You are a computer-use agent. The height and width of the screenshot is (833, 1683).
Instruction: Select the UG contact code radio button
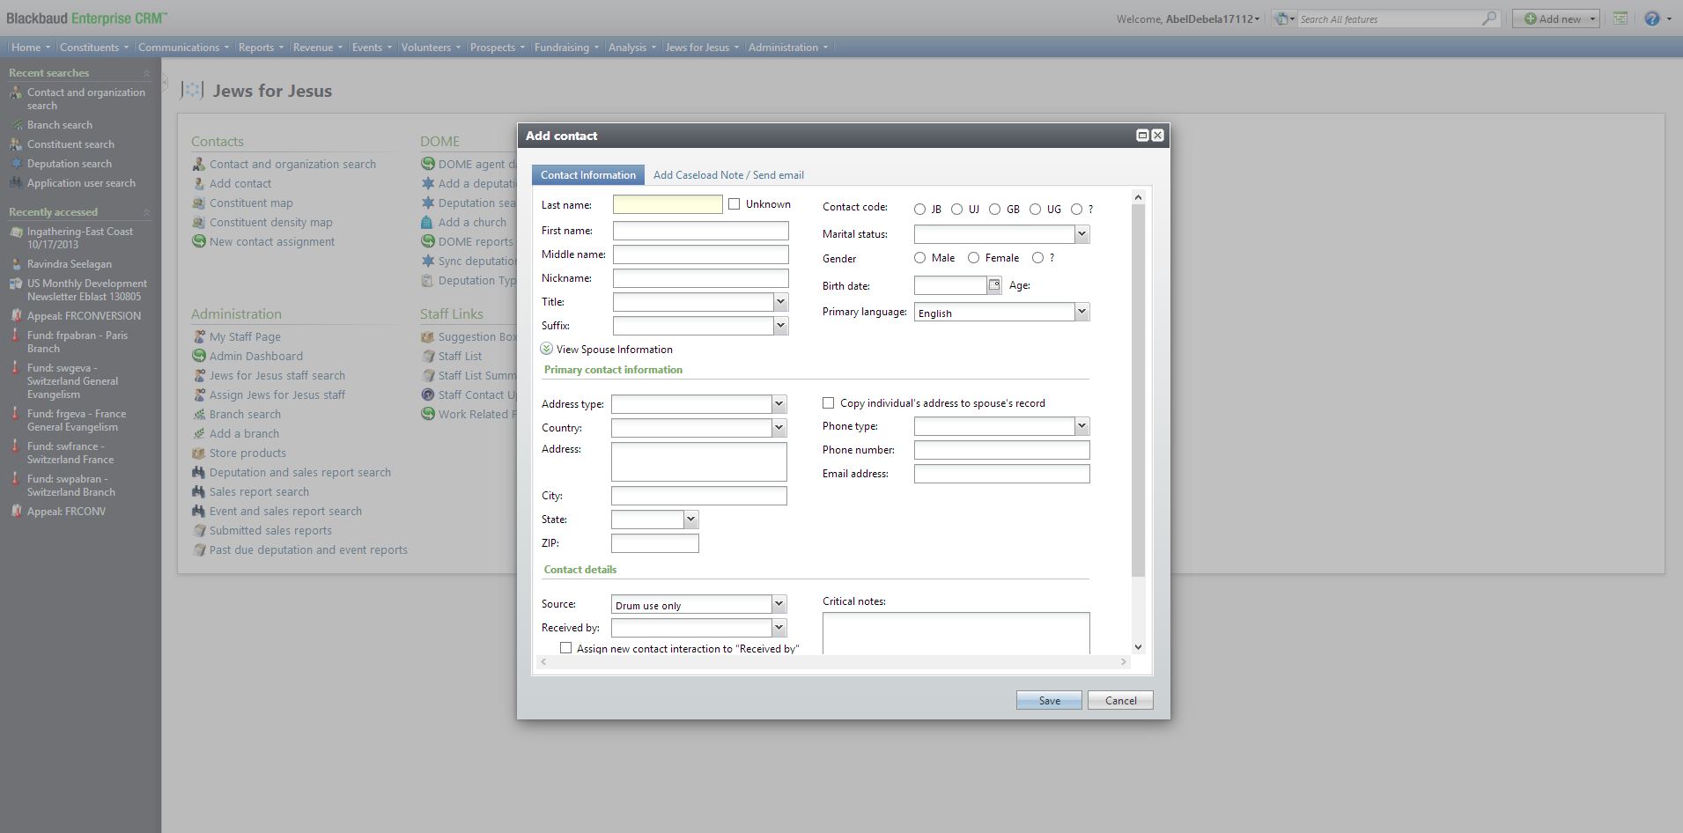pos(1035,210)
